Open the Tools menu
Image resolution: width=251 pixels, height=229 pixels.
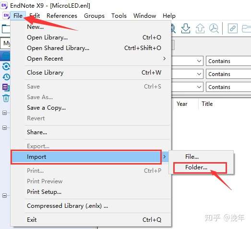[119, 16]
